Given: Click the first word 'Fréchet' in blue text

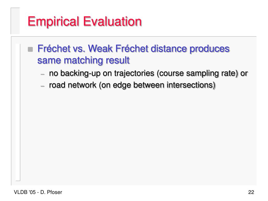Looking at the screenshot, I should [x=54, y=48].
